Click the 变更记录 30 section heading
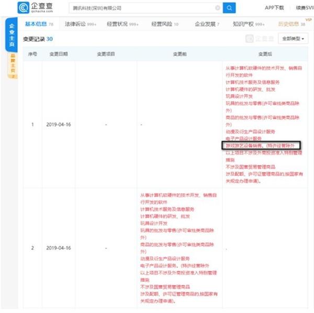 coord(38,39)
